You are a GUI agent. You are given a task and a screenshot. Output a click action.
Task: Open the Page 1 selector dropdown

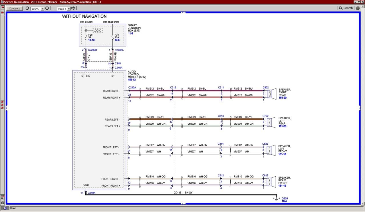click(x=69, y=9)
